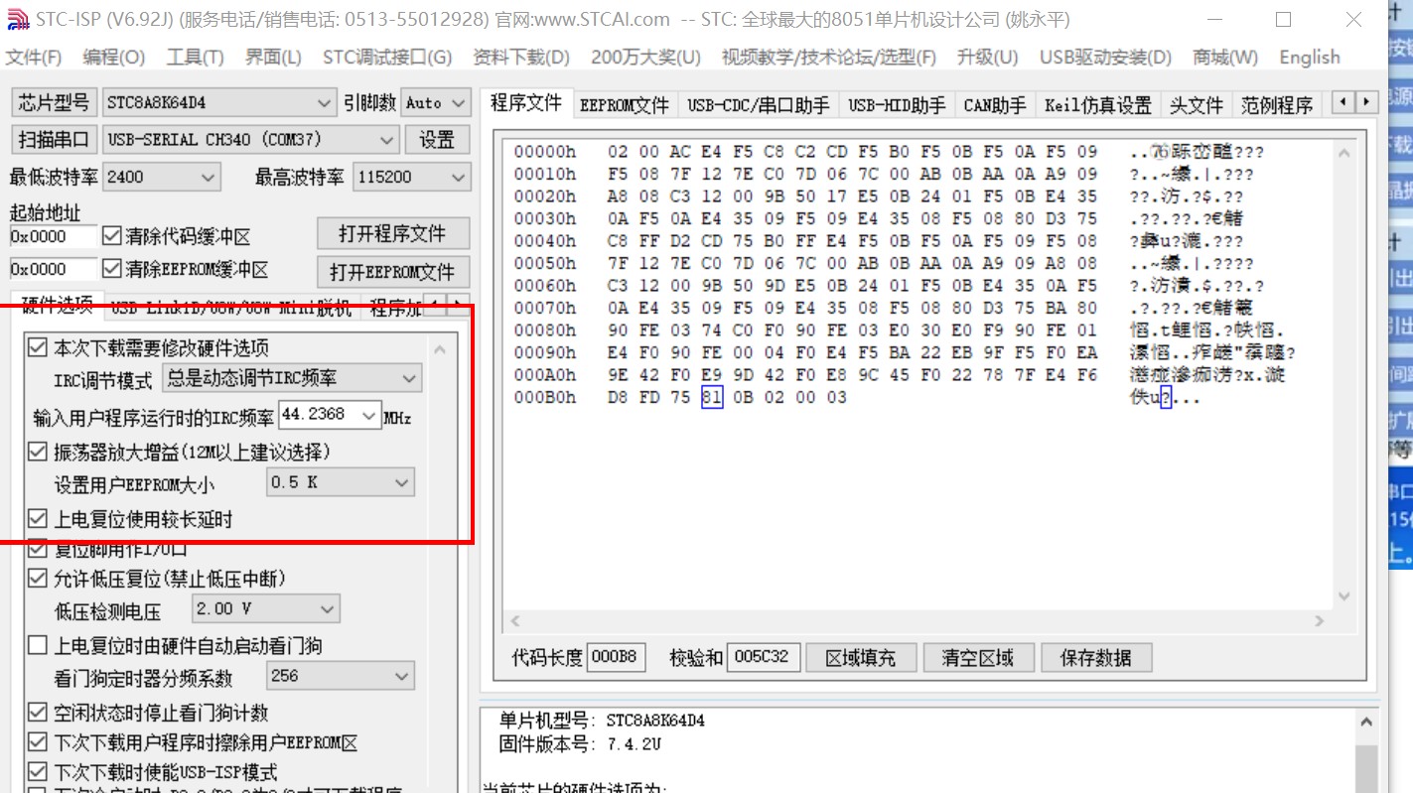This screenshot has height=793, width=1413.
Task: Click the 保存数据 button
Action: point(1095,657)
